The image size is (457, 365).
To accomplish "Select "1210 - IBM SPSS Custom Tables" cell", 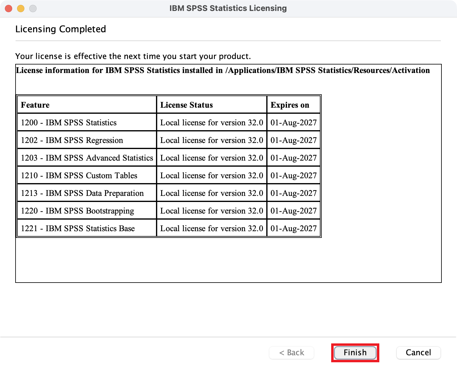I will (87, 176).
